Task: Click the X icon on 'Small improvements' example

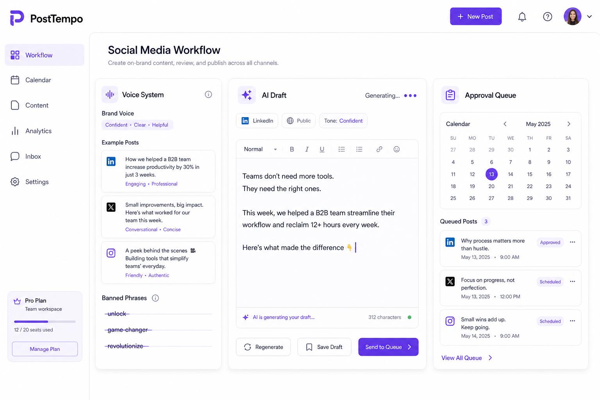Action: point(111,207)
